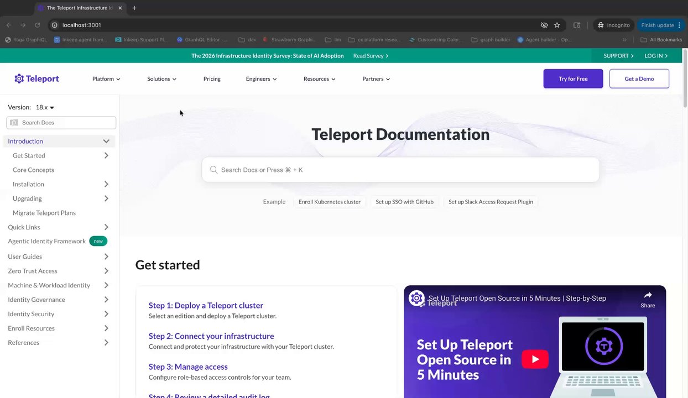The height and width of the screenshot is (398, 688).
Task: Expand Zero Trust Access in sidebar
Action: tap(106, 271)
